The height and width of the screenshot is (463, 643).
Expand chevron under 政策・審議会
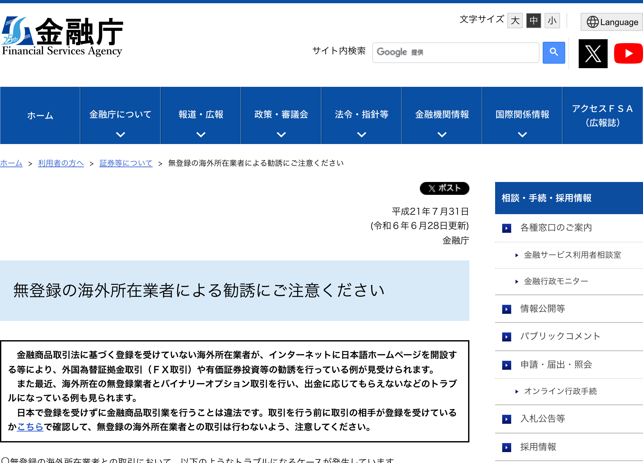[x=281, y=134]
